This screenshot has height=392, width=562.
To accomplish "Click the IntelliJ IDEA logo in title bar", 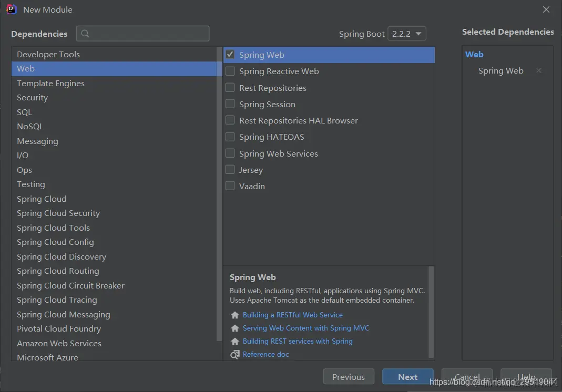I will pos(12,9).
